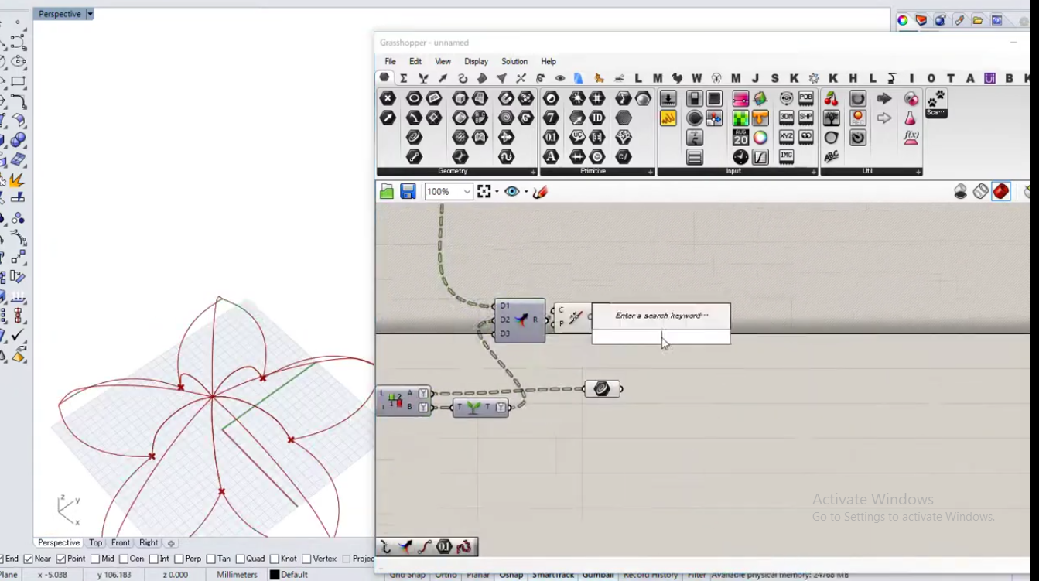Select the no-preview mode icon
Screen dimensions: 1039x581
pos(961,191)
